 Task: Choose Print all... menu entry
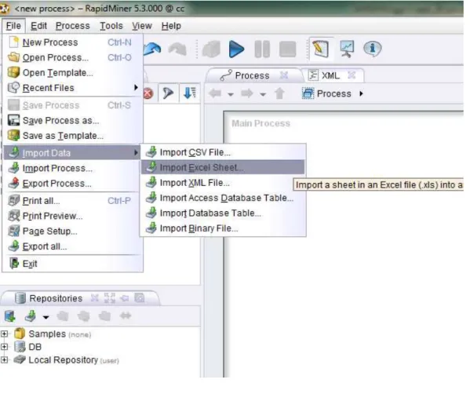72,201
